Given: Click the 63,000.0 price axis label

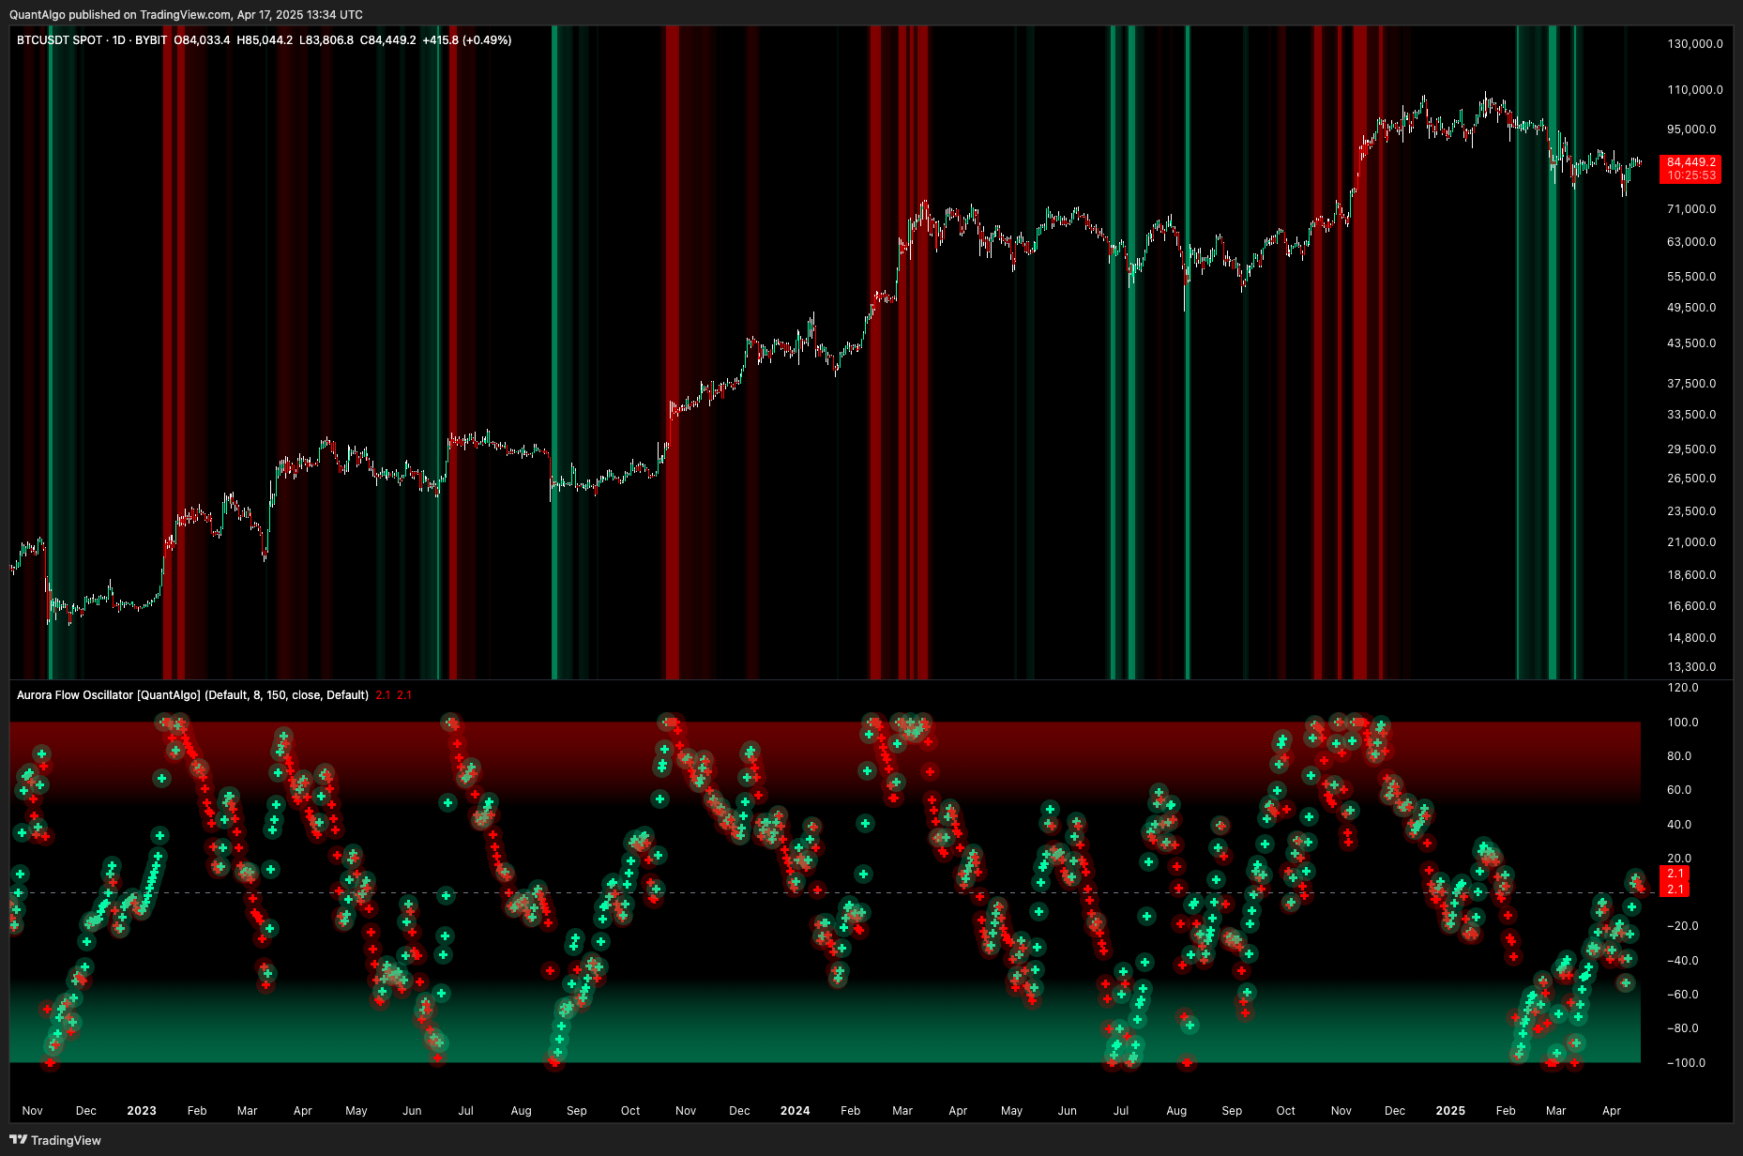Looking at the screenshot, I should coord(1691,242).
